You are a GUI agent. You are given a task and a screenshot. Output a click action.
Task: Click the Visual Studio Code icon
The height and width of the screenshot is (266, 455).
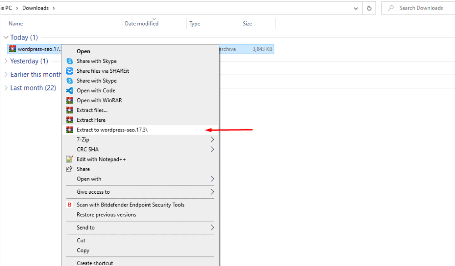70,90
